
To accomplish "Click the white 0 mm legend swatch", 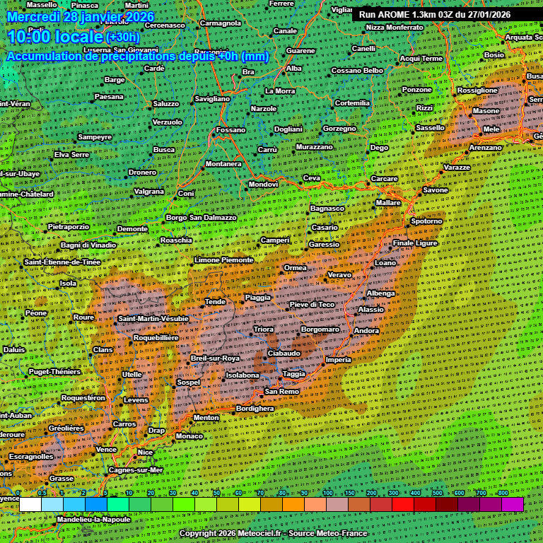I will pos(30,504).
